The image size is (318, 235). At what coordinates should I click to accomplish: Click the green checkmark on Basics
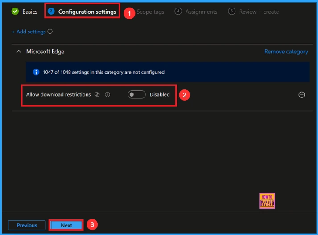pos(15,12)
